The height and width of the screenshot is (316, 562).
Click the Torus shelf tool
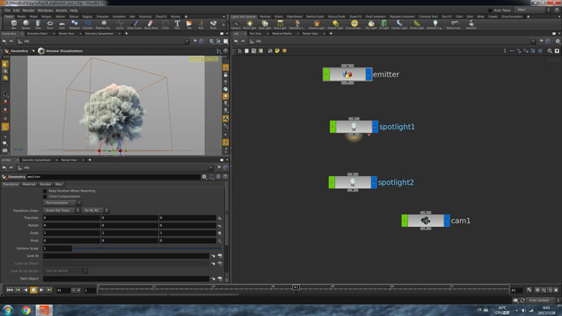click(x=50, y=24)
